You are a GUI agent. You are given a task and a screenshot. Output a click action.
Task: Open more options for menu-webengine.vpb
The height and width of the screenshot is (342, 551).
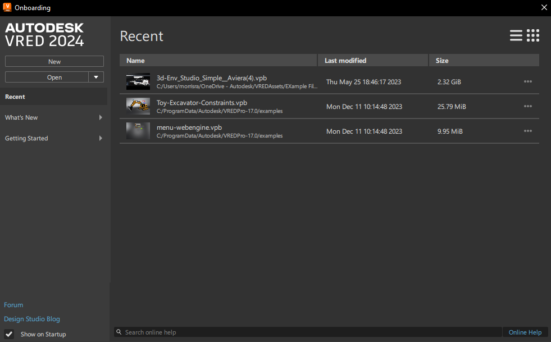pyautogui.click(x=527, y=131)
